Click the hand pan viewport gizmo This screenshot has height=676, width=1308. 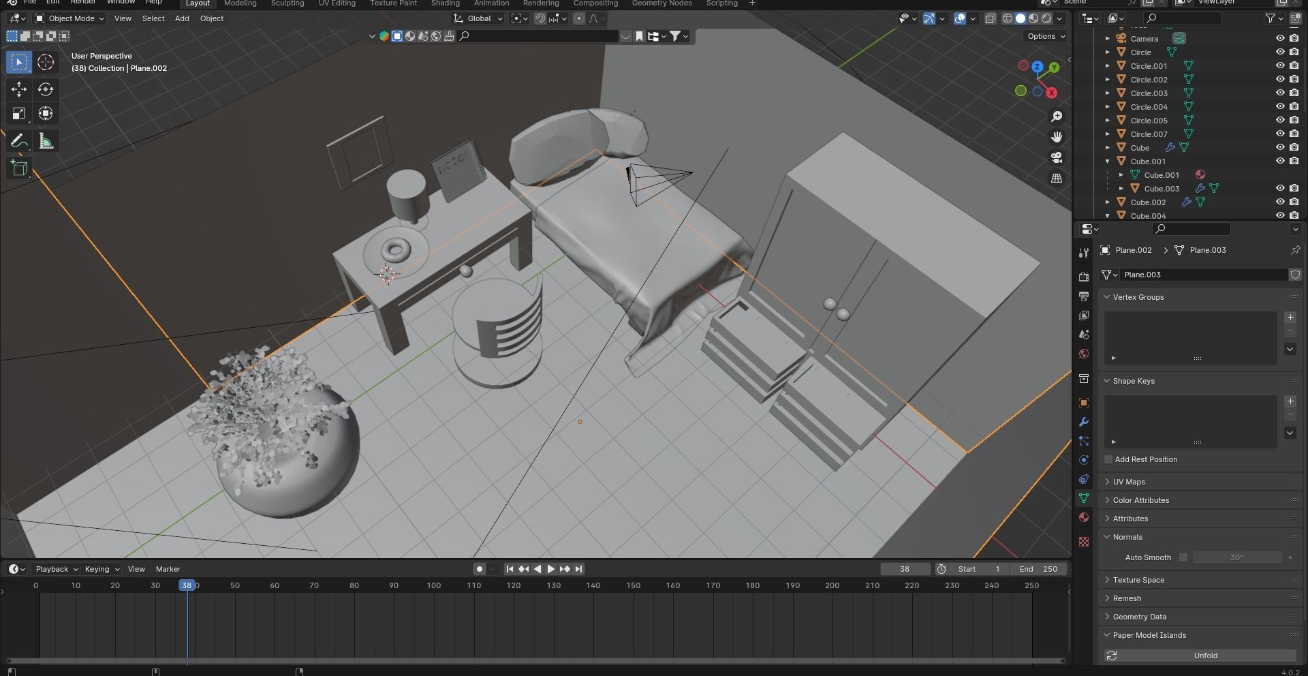(1057, 138)
